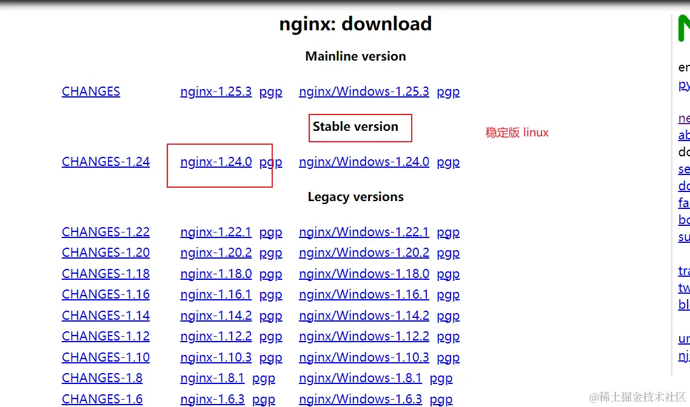View CHANGES-1.10 changelog
The height and width of the screenshot is (407, 690).
click(x=106, y=357)
